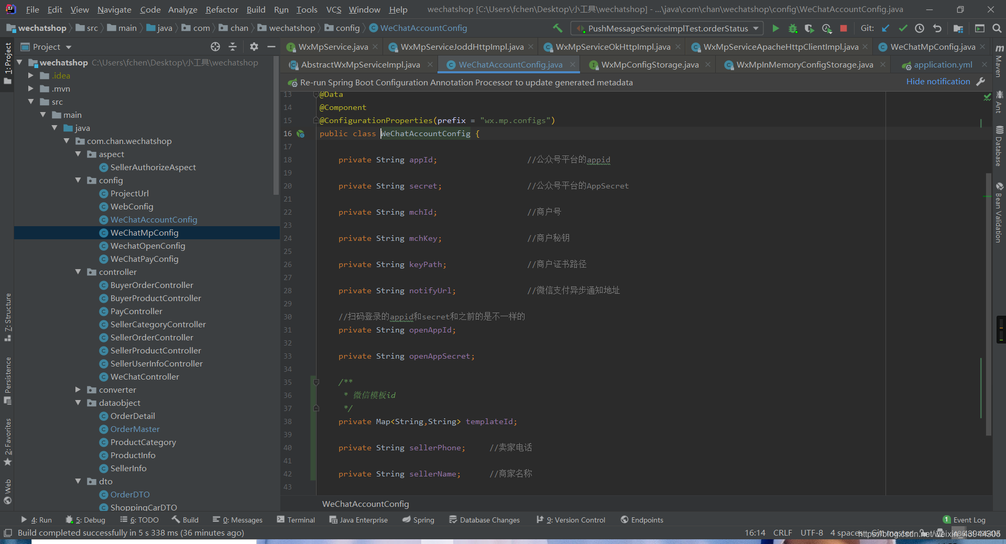Click the Build Project hammer icon
The image size is (1006, 544).
point(557,28)
